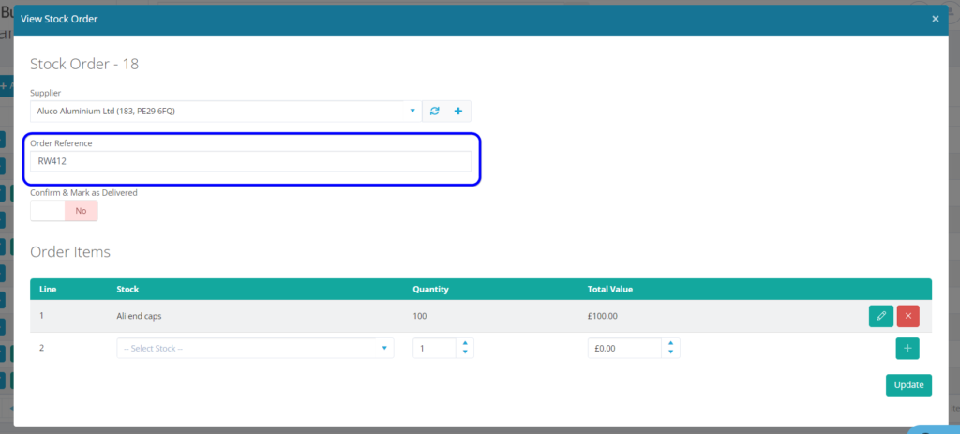Click the Stock column header
Viewport: 960px width, 434px height.
[x=127, y=290]
